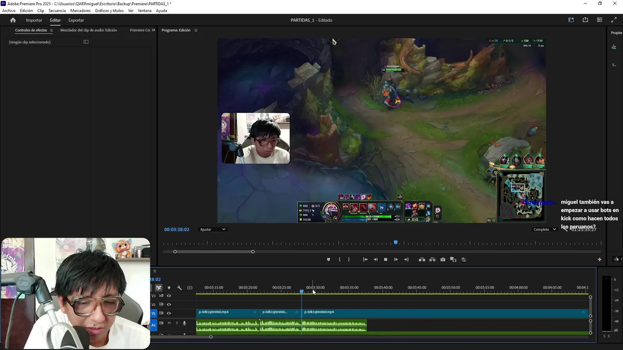Open Programa: Edición panel menu

pos(196,30)
